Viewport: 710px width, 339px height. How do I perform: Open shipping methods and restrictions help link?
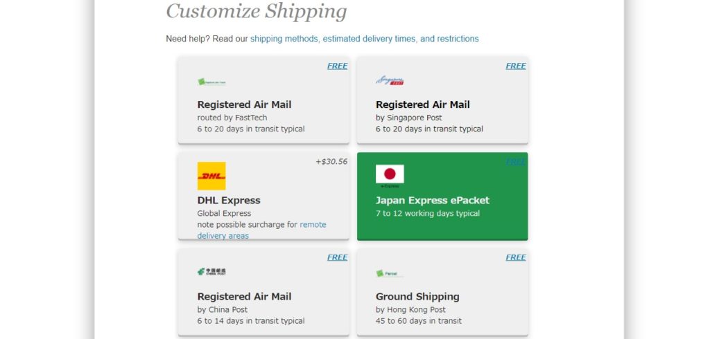coord(365,39)
